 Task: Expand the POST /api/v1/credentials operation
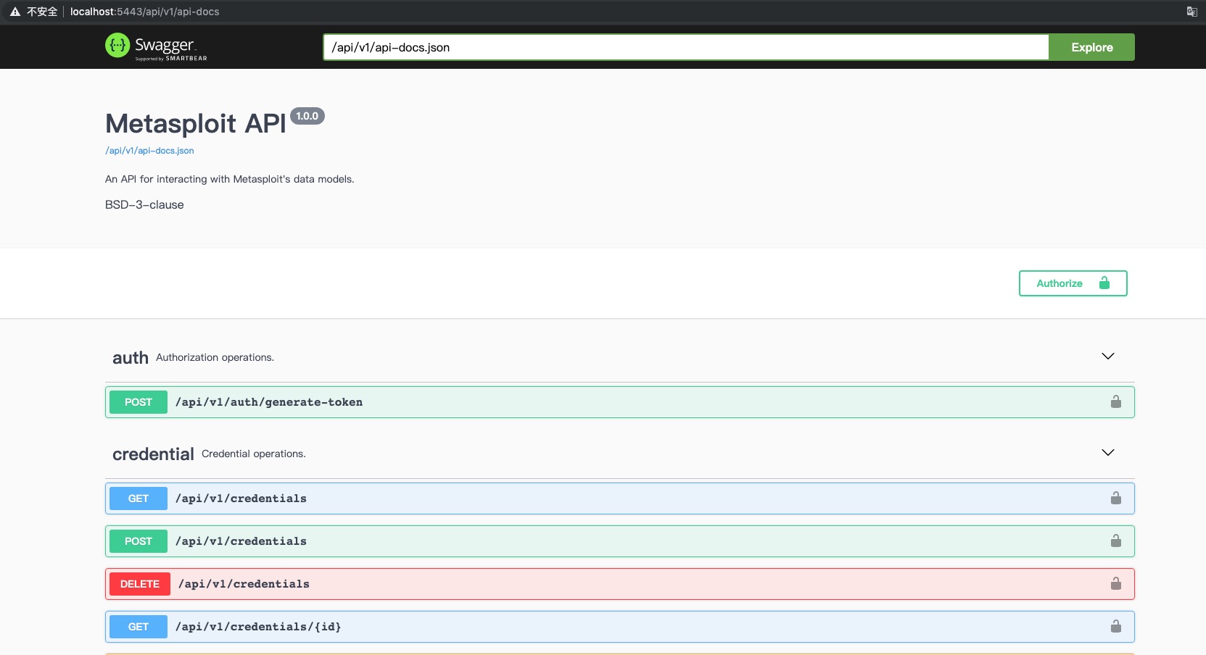(x=620, y=541)
